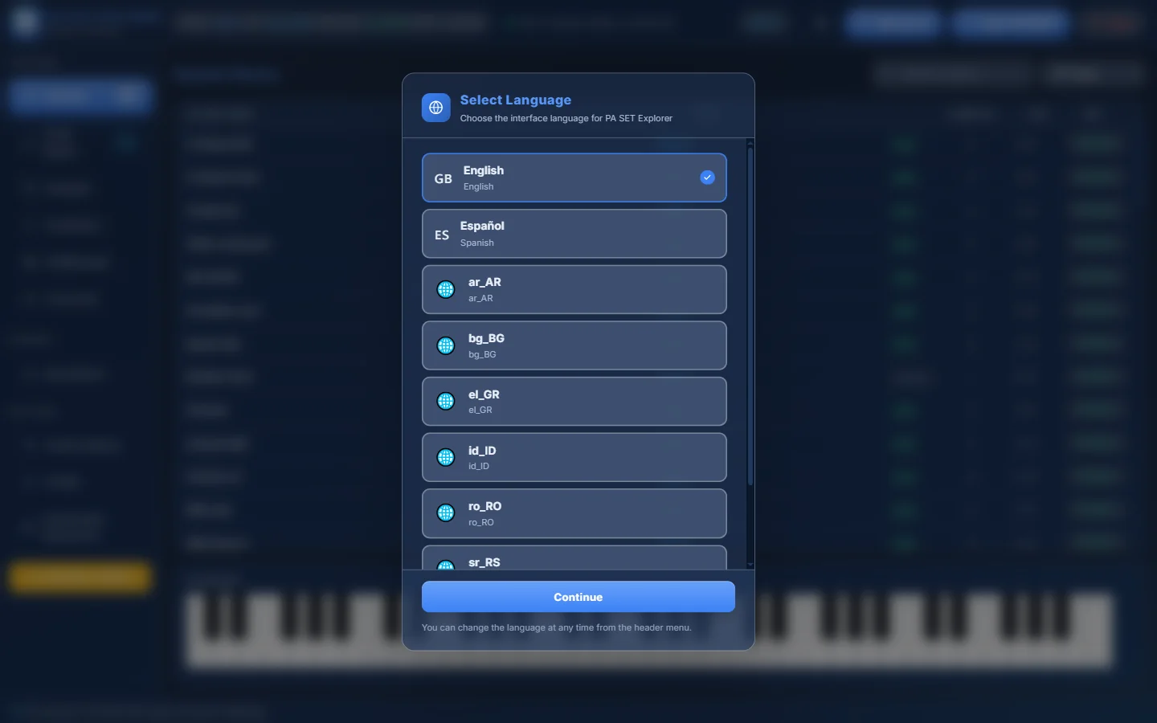Click the globe icon beside id_ID
This screenshot has width=1157, height=723.
tap(446, 457)
